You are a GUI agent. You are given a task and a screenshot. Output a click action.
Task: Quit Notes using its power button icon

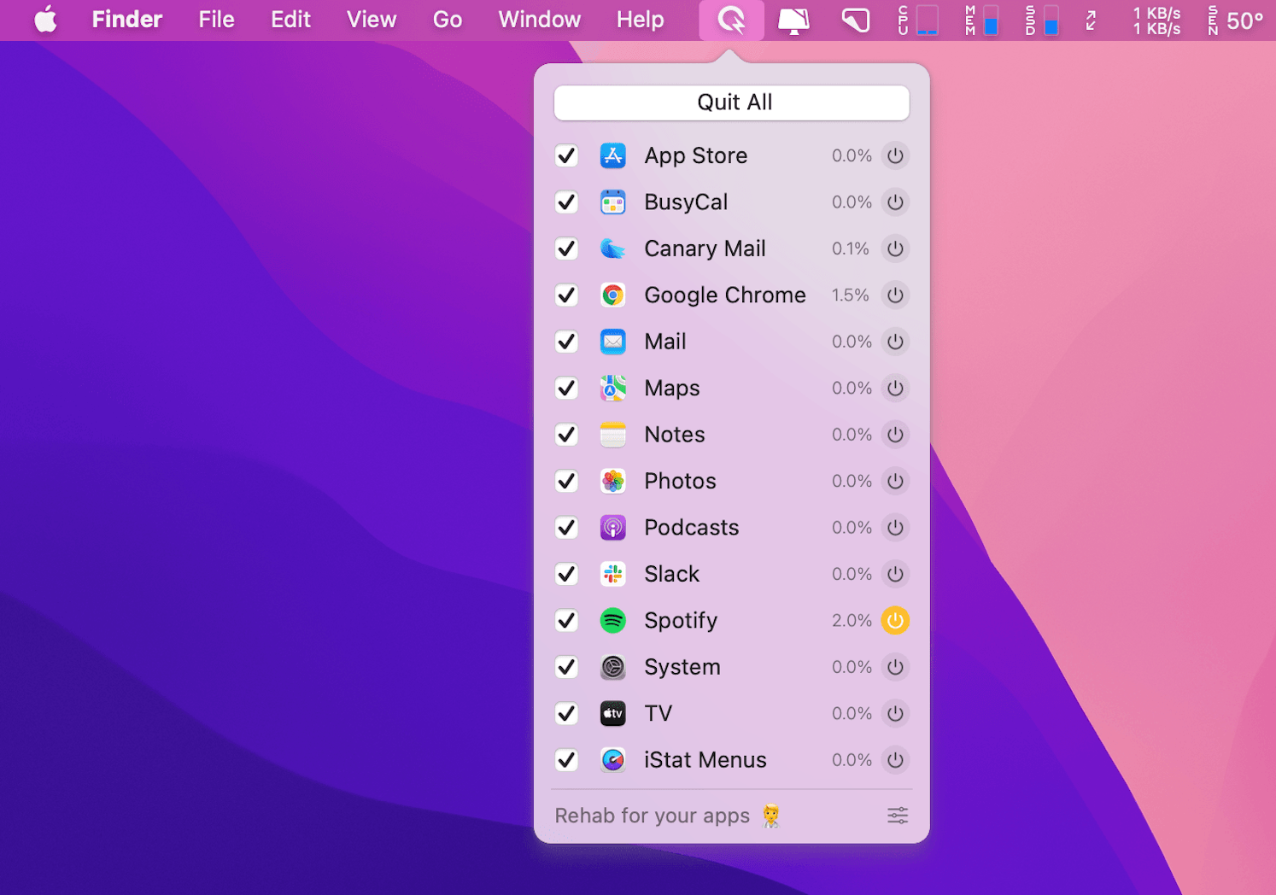pos(895,435)
